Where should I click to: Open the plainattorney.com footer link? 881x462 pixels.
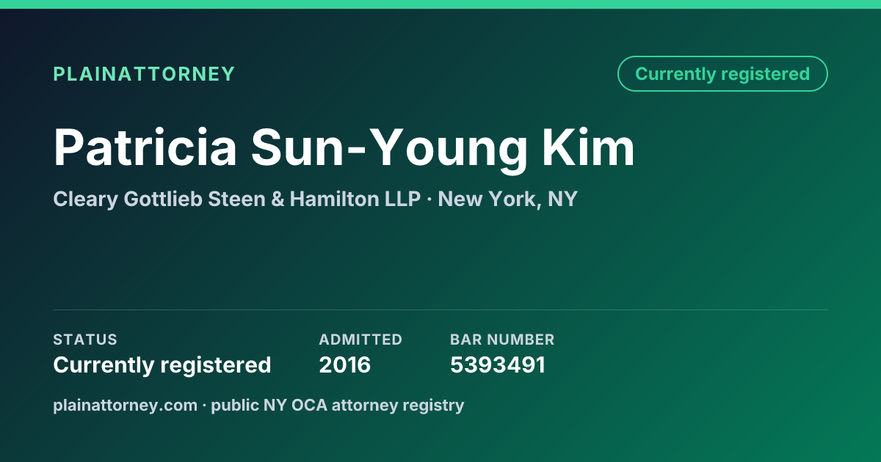pyautogui.click(x=125, y=405)
